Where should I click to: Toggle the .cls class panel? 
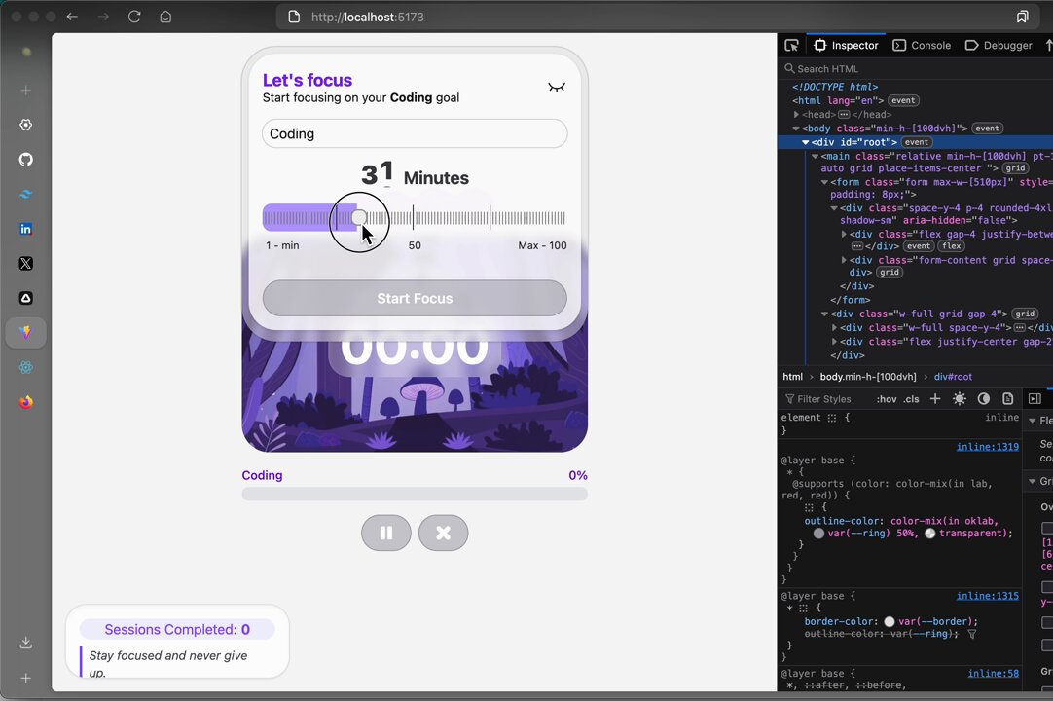[911, 399]
